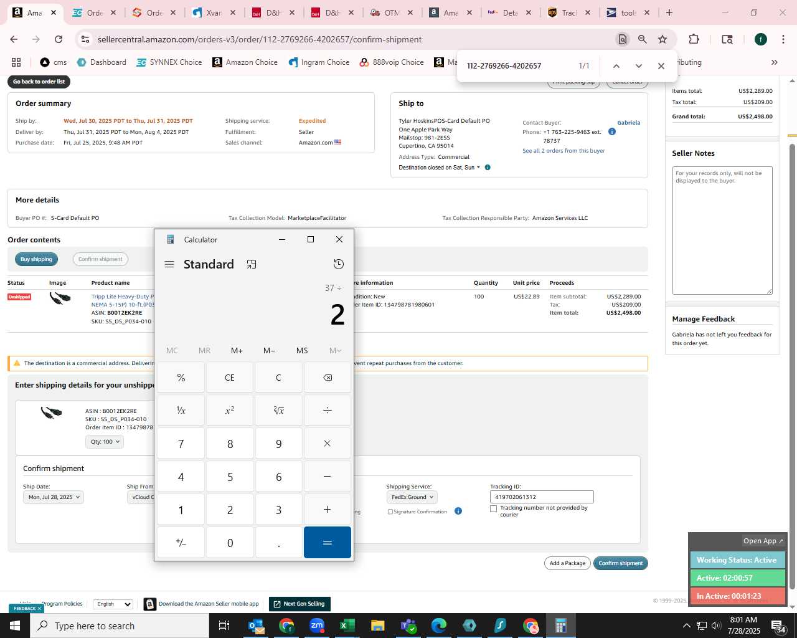Click the M+ memory add key

click(237, 351)
